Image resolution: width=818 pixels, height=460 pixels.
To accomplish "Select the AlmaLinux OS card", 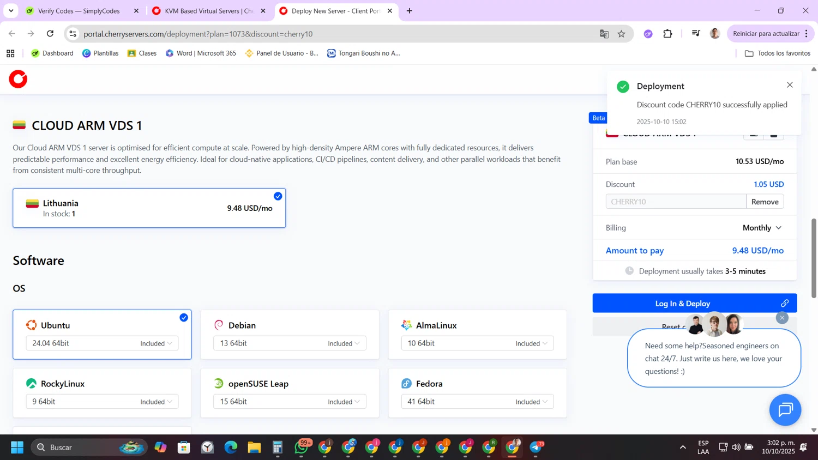I will click(x=477, y=335).
